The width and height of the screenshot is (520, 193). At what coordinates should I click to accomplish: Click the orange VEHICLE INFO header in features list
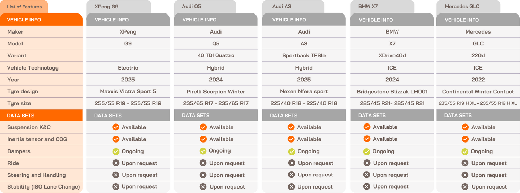41,20
